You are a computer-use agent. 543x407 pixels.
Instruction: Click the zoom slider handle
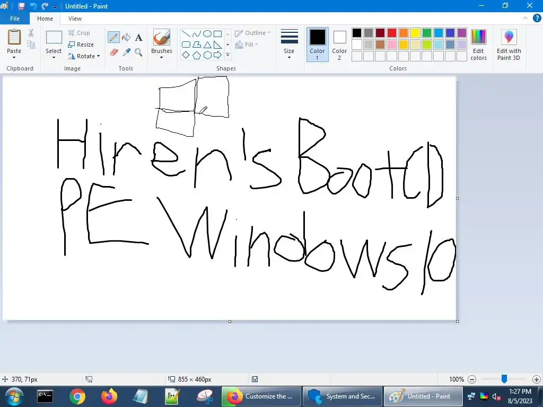504,379
